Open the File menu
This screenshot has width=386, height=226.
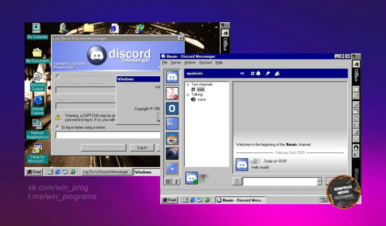pos(165,62)
